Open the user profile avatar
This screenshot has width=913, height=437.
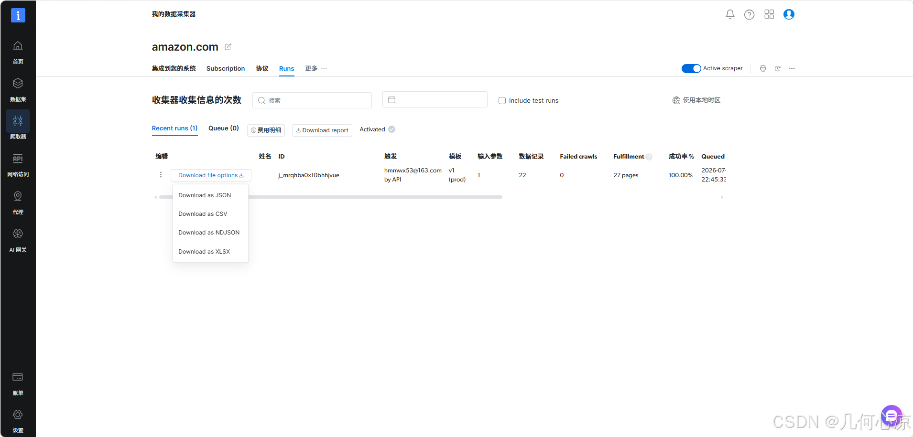tap(789, 14)
